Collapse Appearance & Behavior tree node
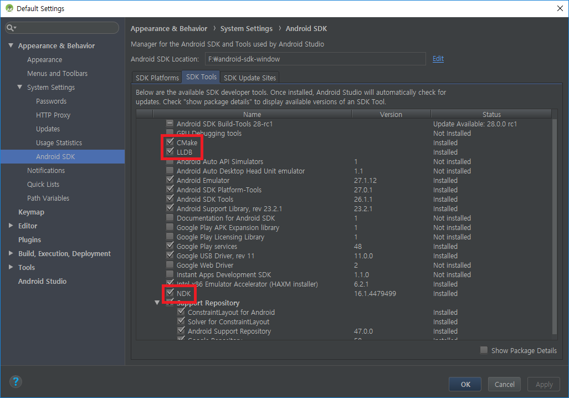569x398 pixels. pos(11,45)
